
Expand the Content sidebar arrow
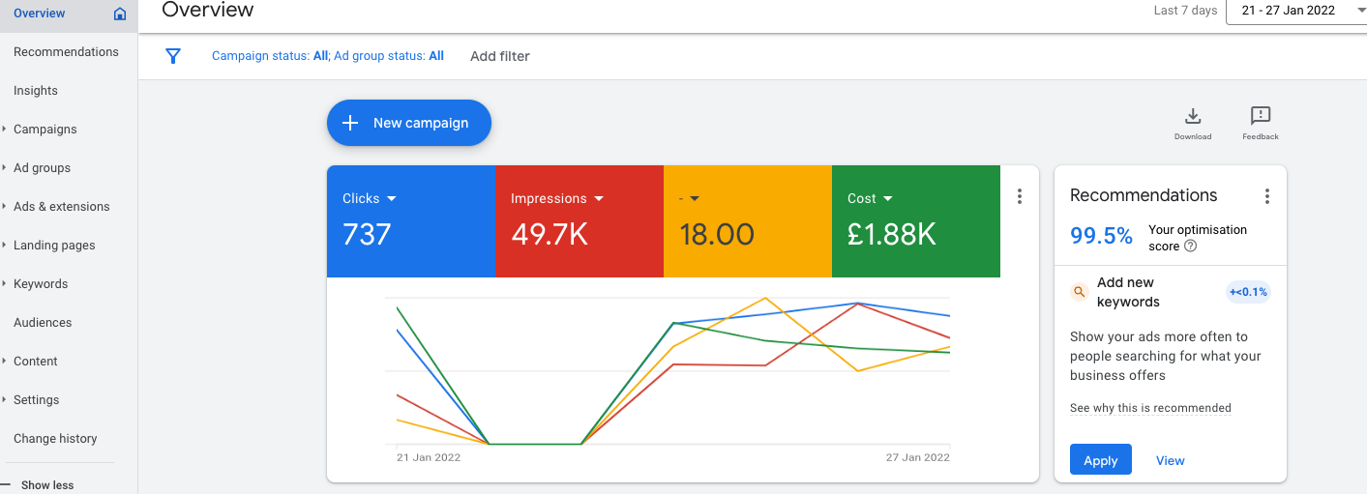[5, 361]
